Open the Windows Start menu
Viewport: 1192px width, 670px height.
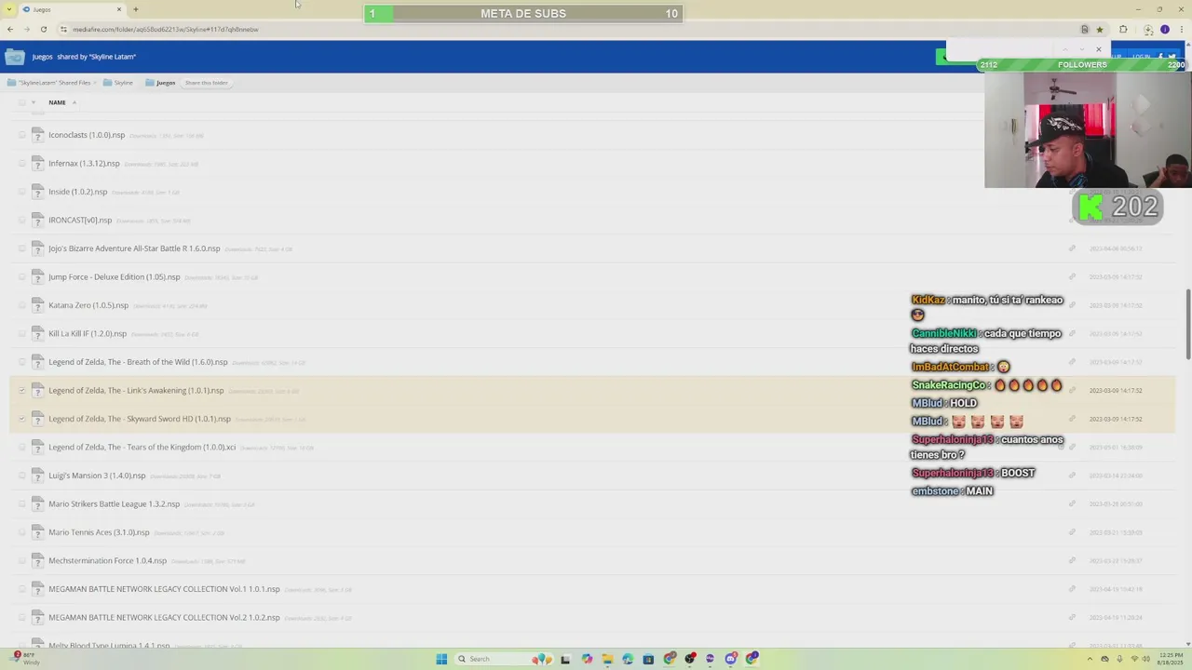[441, 659]
